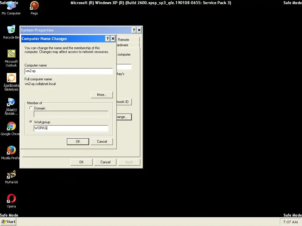Viewport: 302px width, 226px height.
Task: Switch to the Remote tab
Action: pos(128,40)
